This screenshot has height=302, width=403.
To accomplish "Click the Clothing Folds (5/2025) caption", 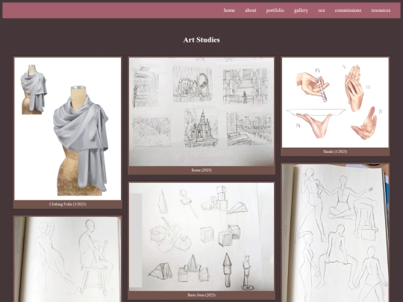I will (68, 204).
